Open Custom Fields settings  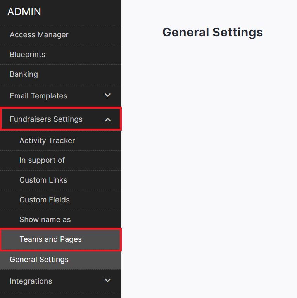(45, 200)
